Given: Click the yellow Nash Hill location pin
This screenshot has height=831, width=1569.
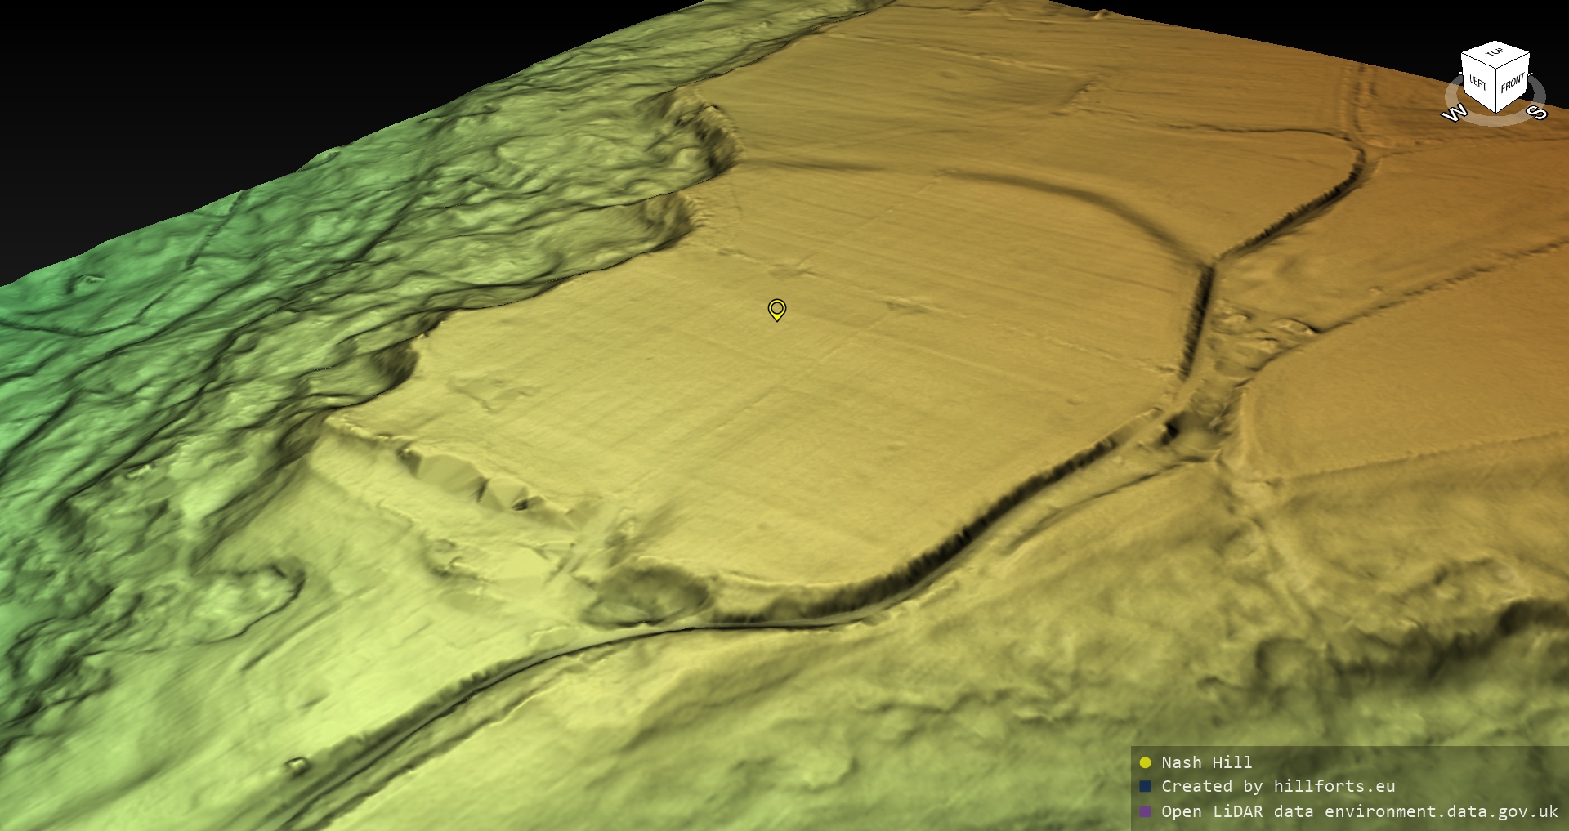Looking at the screenshot, I should coord(776,309).
